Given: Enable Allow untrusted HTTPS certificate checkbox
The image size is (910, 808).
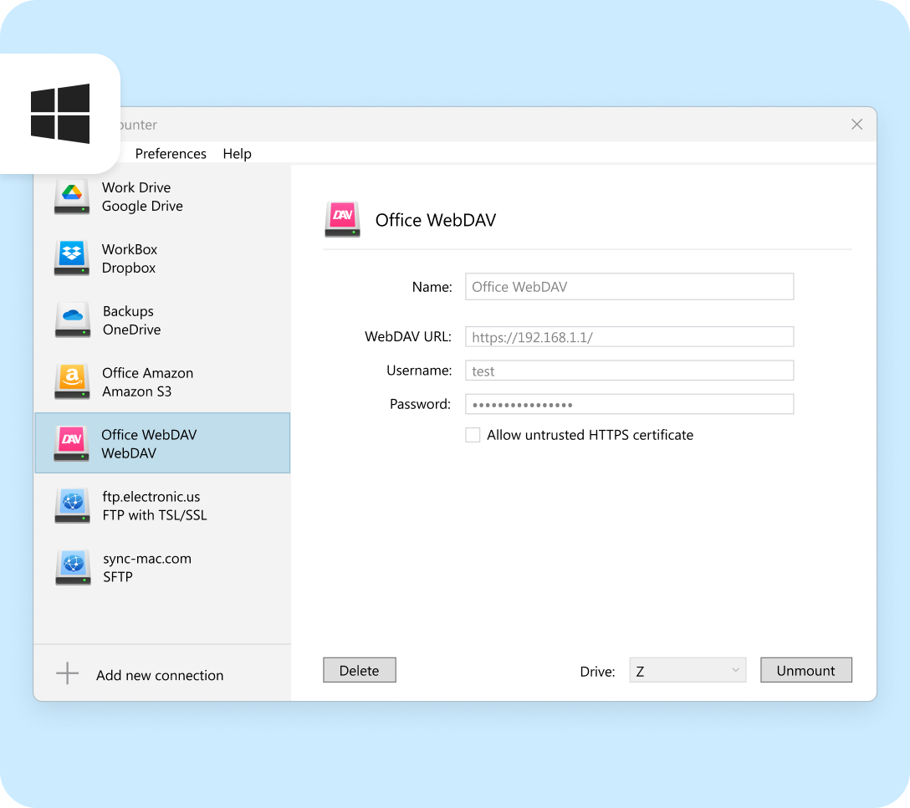Looking at the screenshot, I should click(x=473, y=435).
